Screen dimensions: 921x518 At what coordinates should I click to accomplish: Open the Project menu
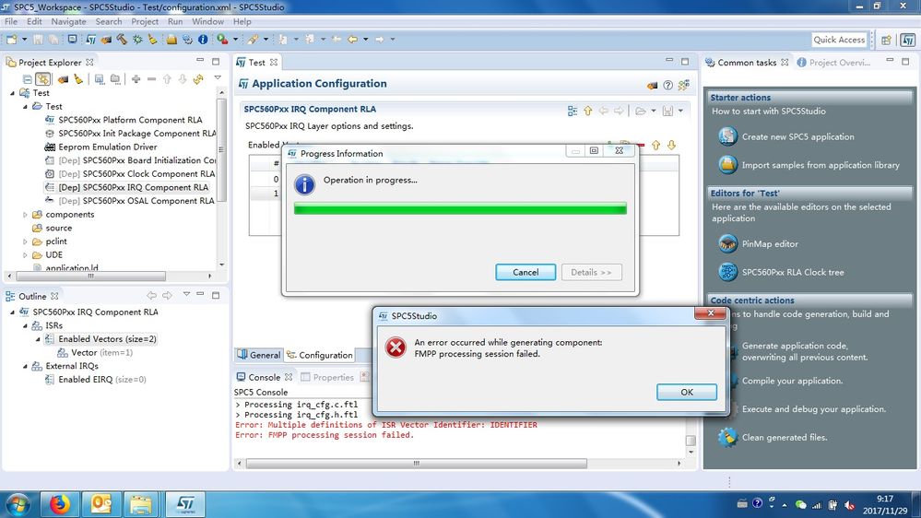(x=145, y=21)
